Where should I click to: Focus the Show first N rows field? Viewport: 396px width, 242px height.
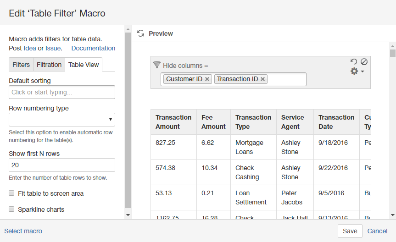(x=62, y=165)
